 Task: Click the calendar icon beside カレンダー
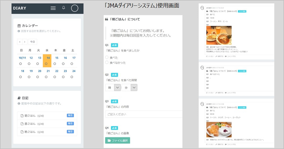pos(19,26)
